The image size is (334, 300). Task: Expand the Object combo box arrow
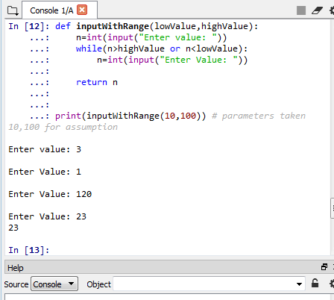[299, 284]
